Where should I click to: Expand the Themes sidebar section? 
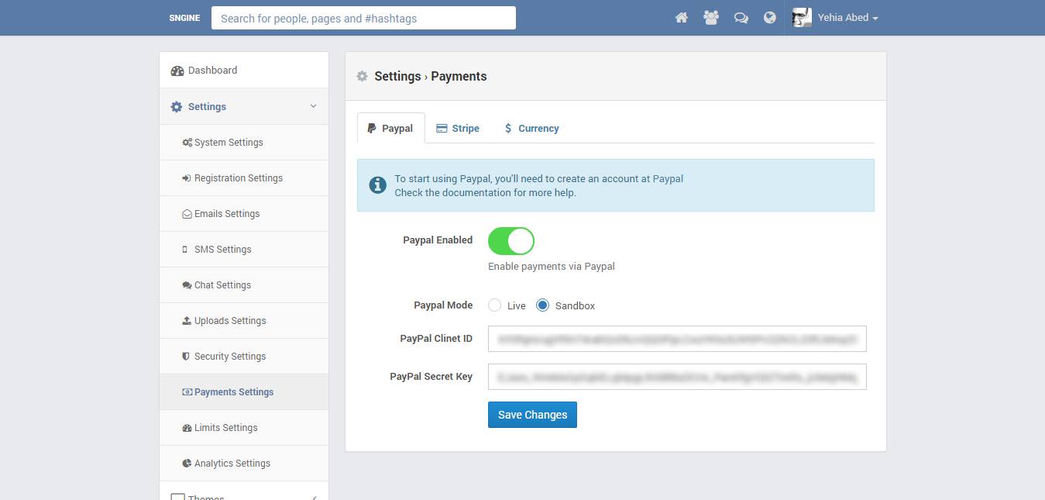click(244, 492)
